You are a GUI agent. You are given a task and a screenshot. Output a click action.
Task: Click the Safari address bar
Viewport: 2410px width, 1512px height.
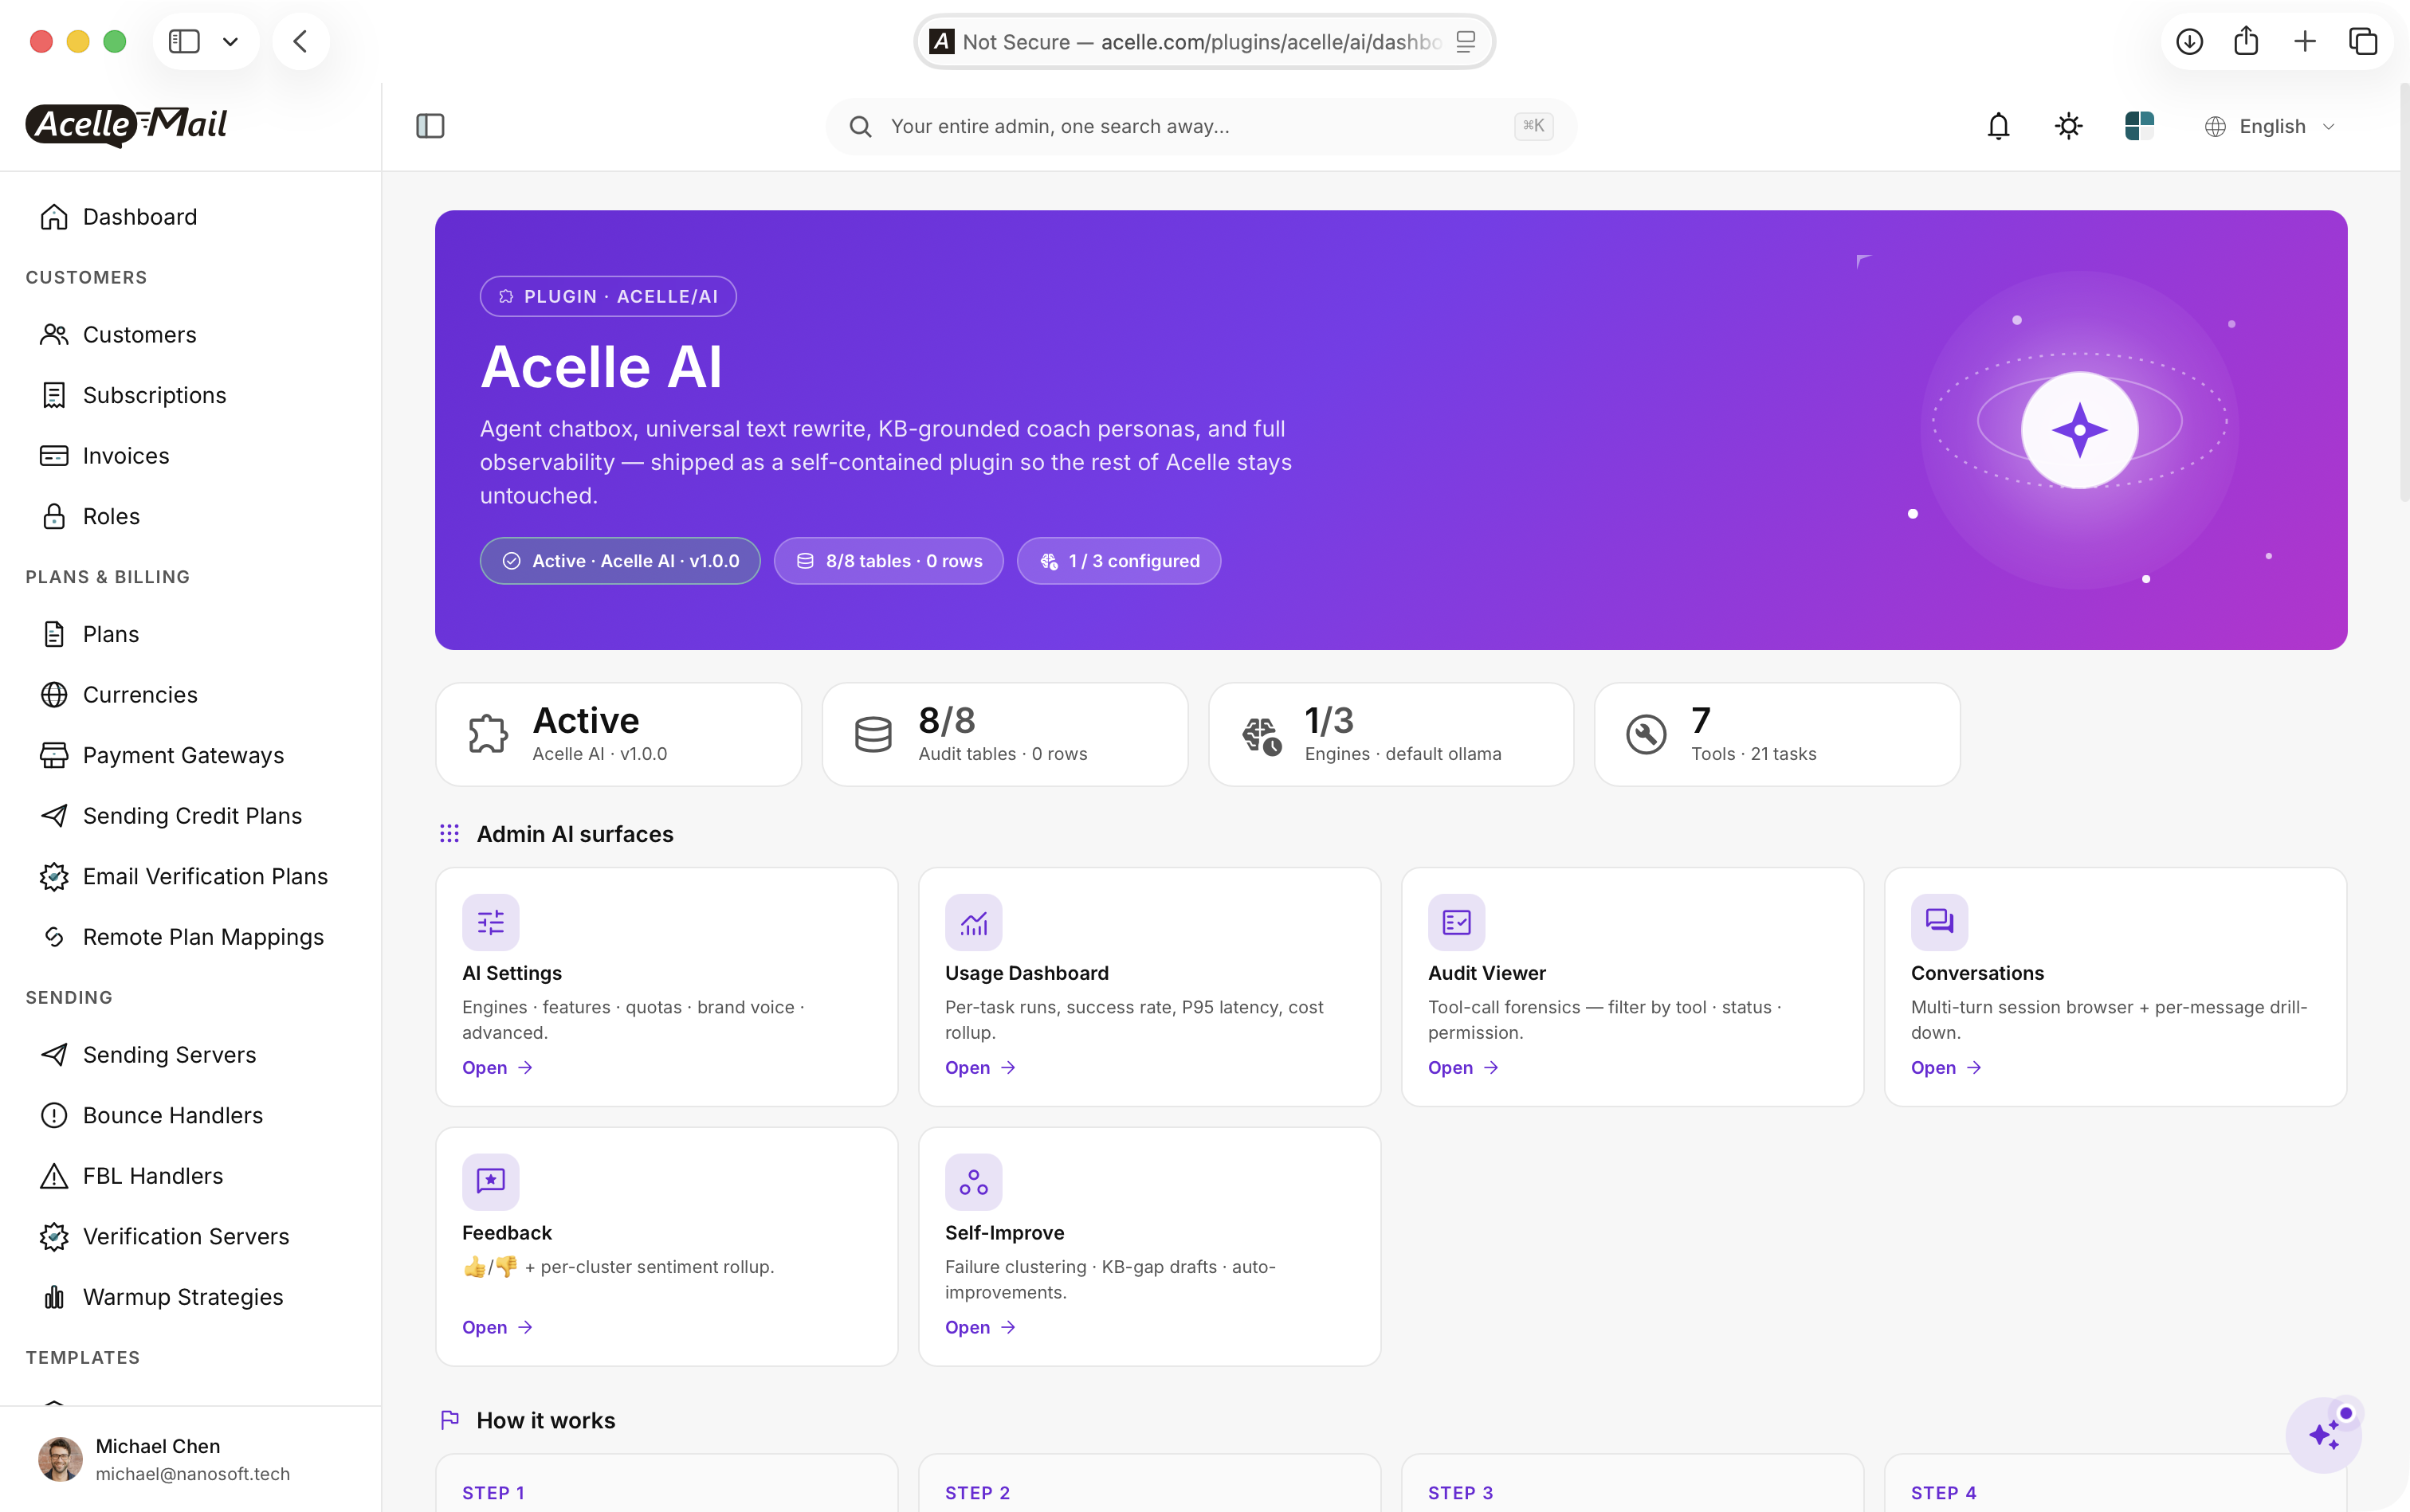(1203, 41)
